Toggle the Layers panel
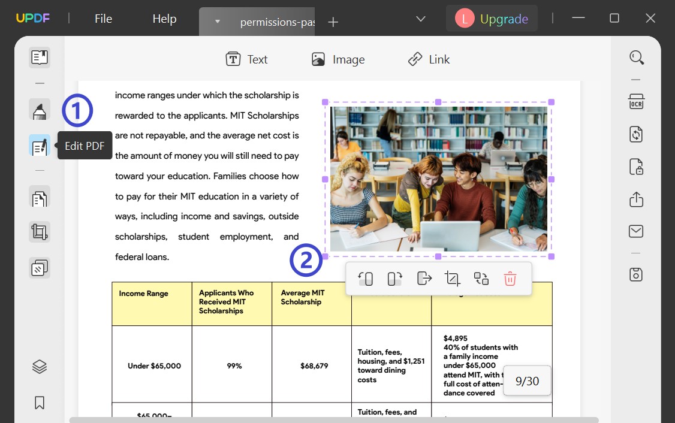 pyautogui.click(x=39, y=366)
